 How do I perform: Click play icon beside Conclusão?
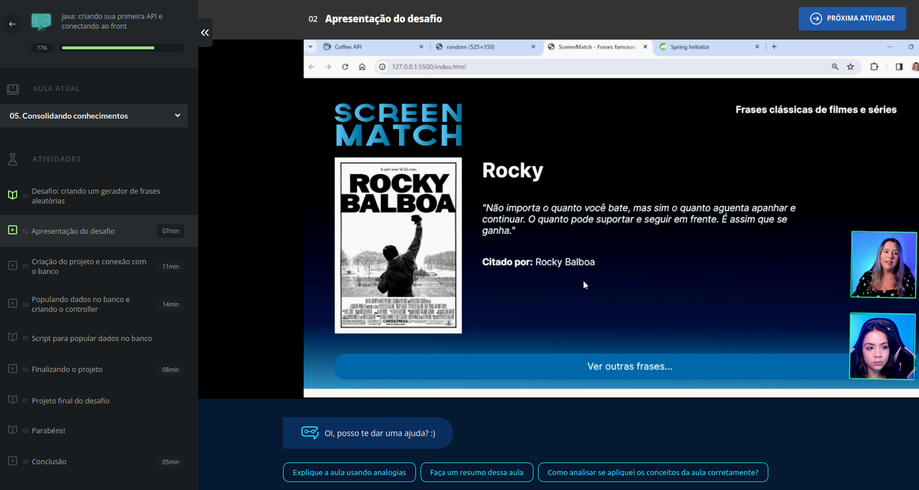coord(13,461)
